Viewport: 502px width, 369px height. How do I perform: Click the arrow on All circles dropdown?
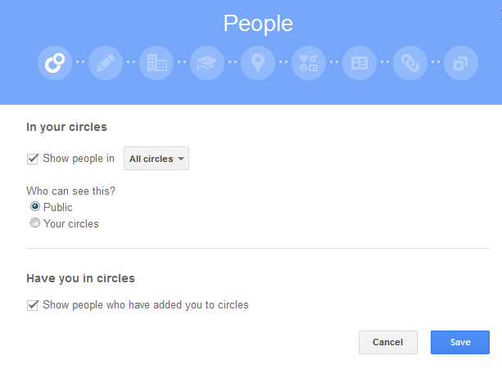tap(181, 159)
